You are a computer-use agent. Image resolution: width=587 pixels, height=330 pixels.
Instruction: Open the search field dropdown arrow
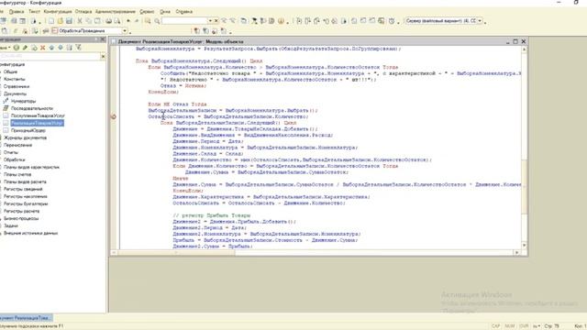(210, 21)
